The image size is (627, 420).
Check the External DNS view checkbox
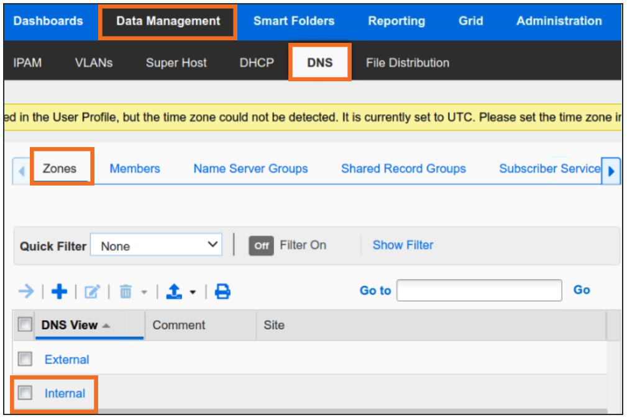[25, 359]
